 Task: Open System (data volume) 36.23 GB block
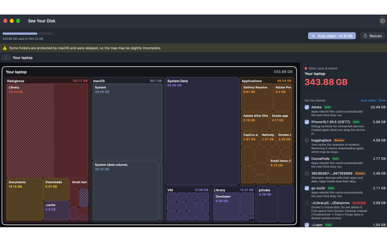click(126, 191)
